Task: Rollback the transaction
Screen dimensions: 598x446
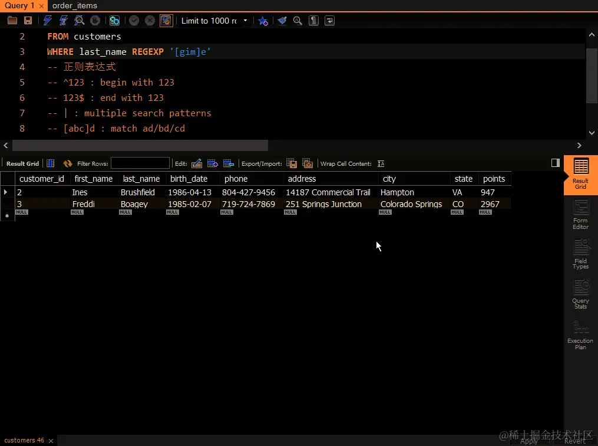Action: click(150, 21)
